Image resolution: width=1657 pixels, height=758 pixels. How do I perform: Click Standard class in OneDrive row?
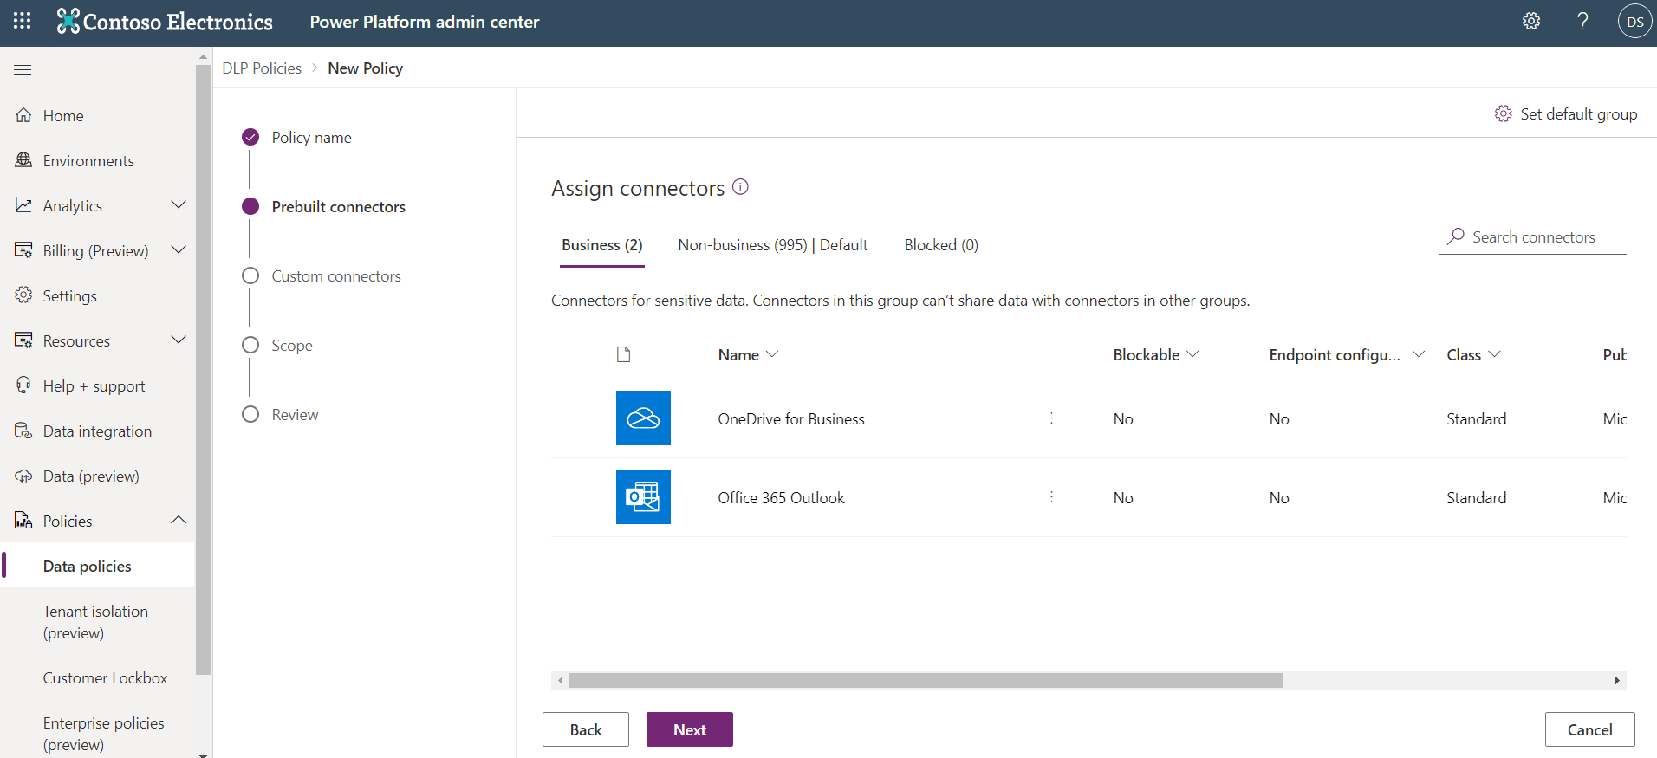pos(1476,418)
